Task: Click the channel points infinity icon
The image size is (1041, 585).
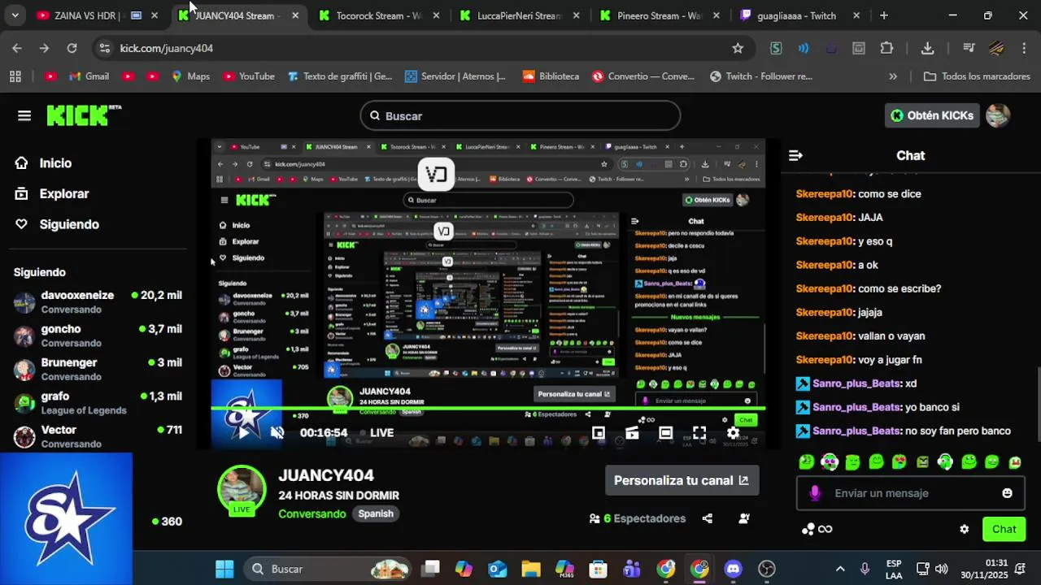Action: (817, 529)
